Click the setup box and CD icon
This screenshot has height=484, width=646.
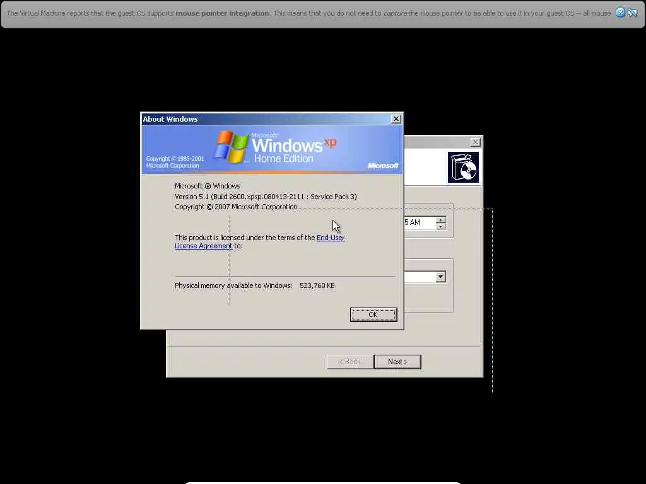[463, 168]
